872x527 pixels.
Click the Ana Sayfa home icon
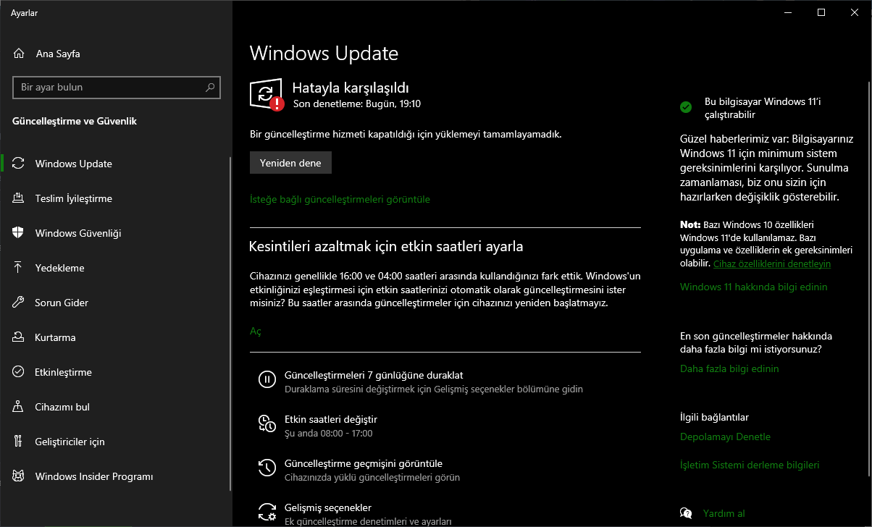click(x=19, y=54)
